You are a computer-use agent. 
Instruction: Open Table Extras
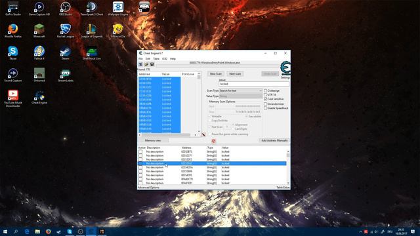coord(283,187)
